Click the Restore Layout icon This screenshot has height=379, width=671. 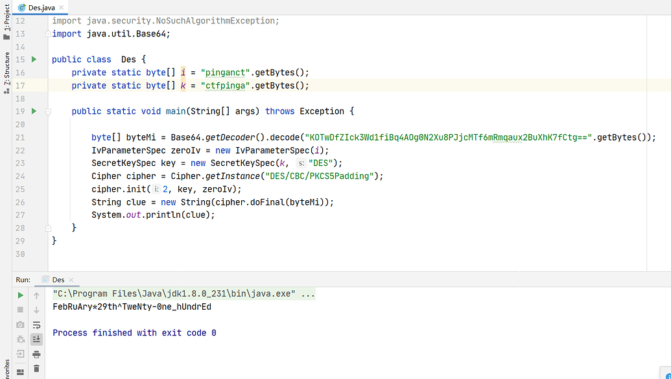tap(20, 372)
